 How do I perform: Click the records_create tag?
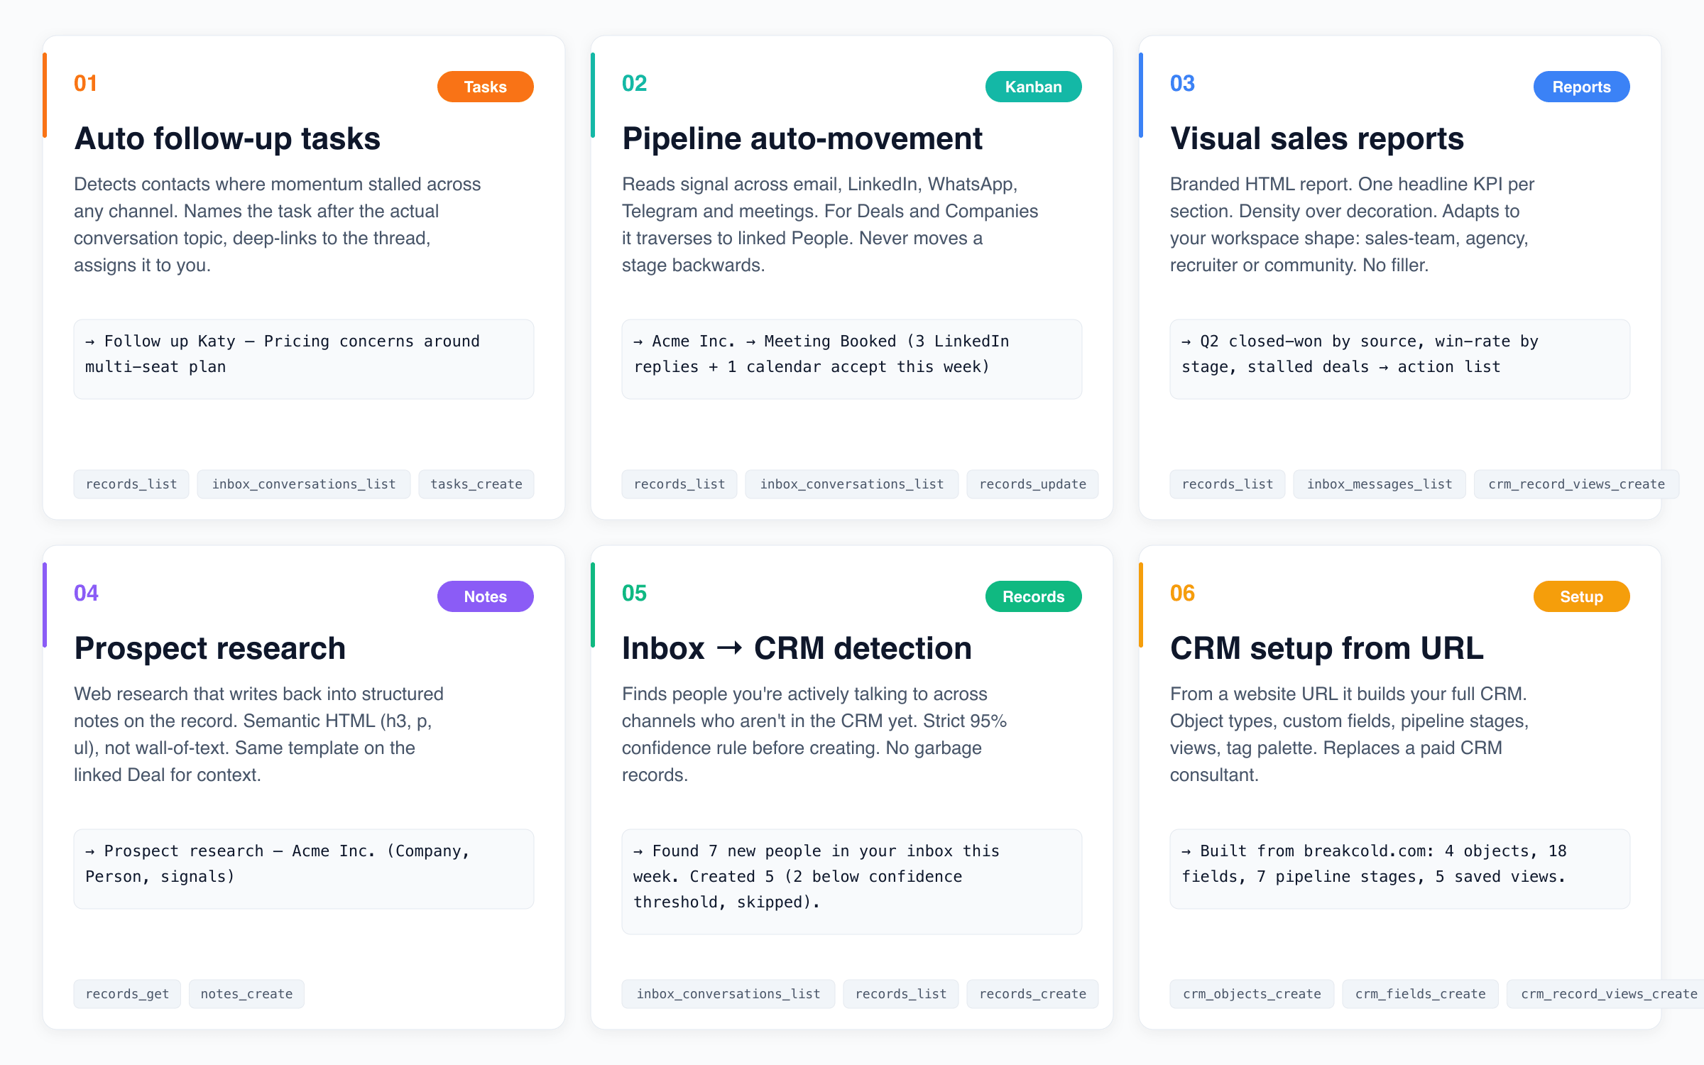(1033, 994)
